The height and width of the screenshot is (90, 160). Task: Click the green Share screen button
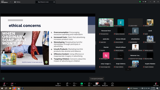82,83
